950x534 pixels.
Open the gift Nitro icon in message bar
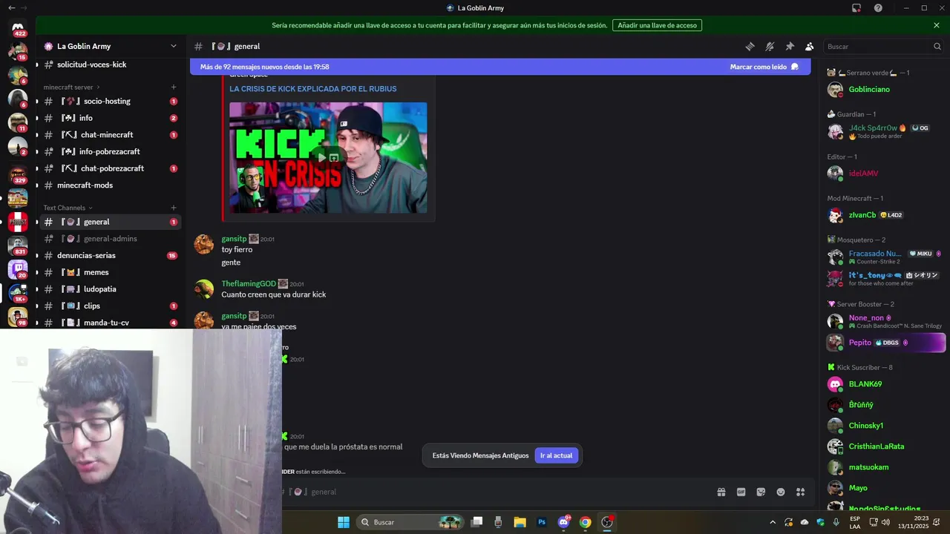tap(721, 492)
